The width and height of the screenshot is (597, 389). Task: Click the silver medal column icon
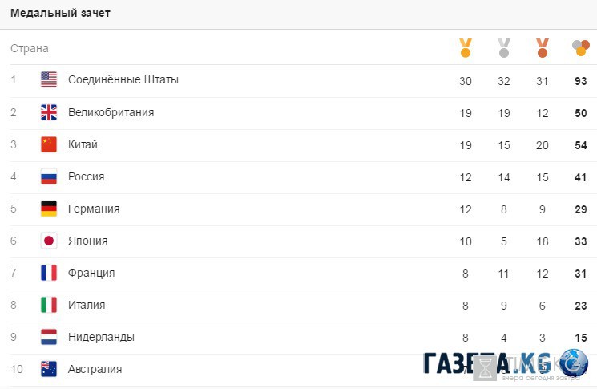[504, 48]
